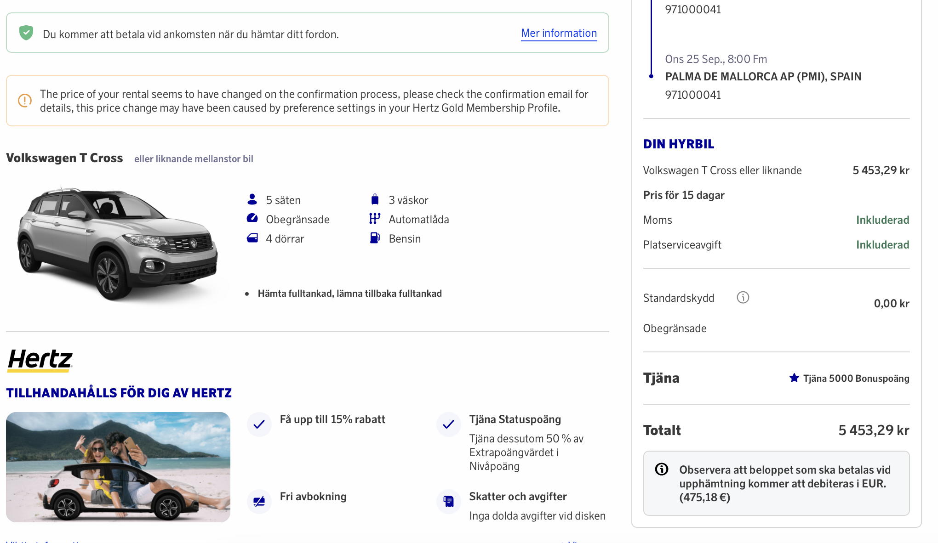Screen dimensions: 938x543
Task: Click the automatic gearbox icon
Action: point(375,219)
